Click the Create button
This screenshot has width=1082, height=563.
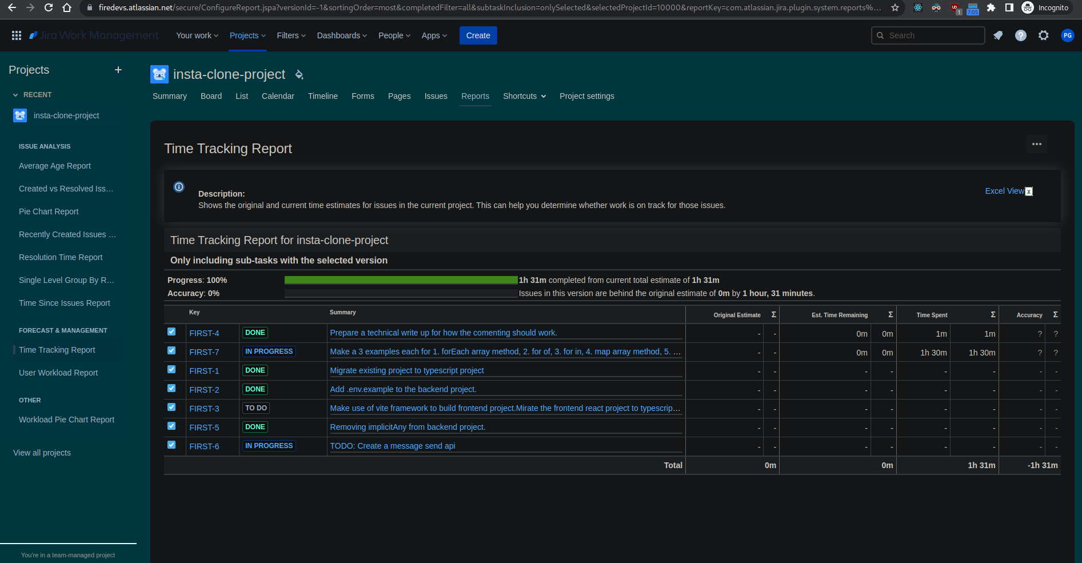coord(478,35)
